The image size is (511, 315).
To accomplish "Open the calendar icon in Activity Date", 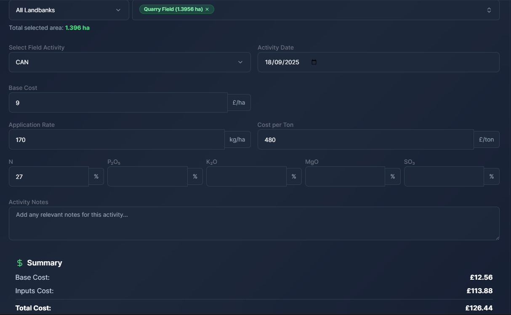I will tap(314, 62).
